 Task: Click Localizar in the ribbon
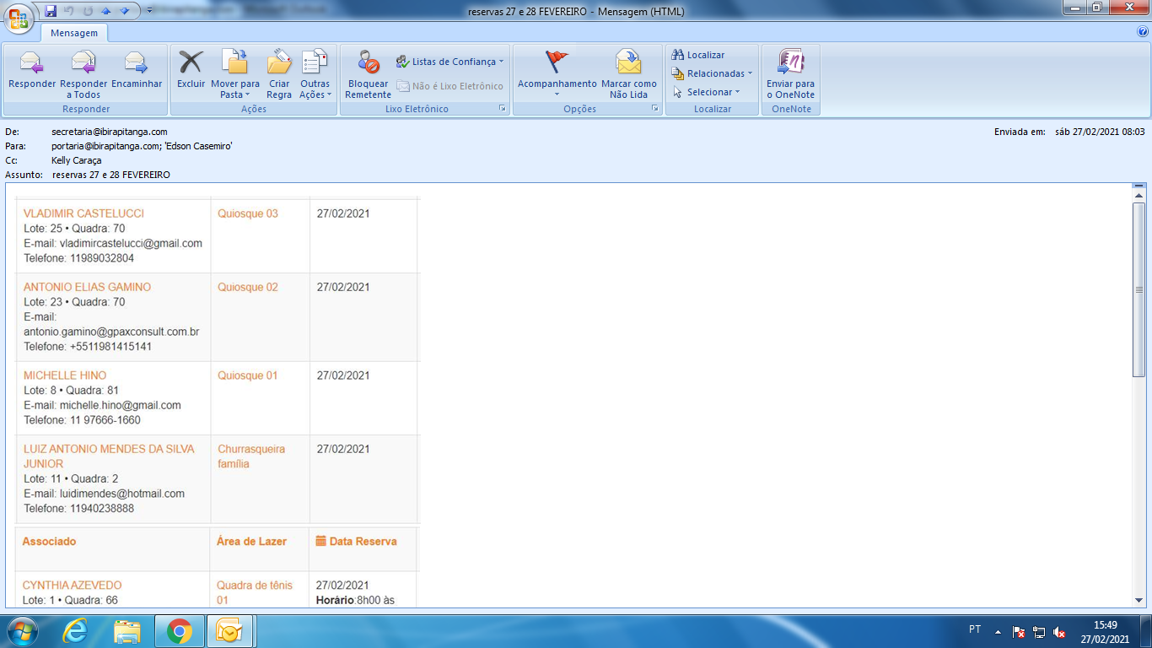coord(699,55)
